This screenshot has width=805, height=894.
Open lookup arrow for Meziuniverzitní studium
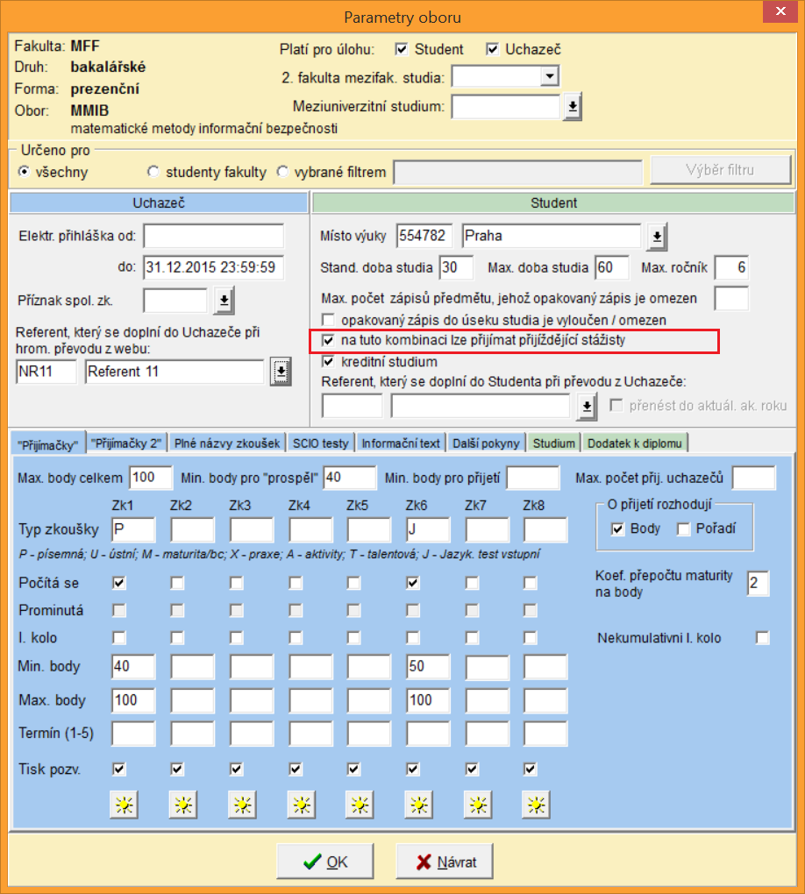tap(572, 107)
